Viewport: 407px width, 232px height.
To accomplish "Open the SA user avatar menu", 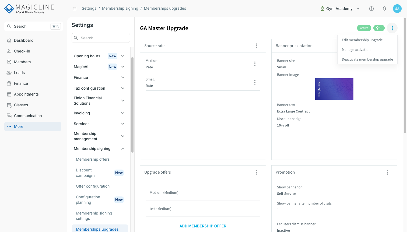I will pyautogui.click(x=397, y=9).
